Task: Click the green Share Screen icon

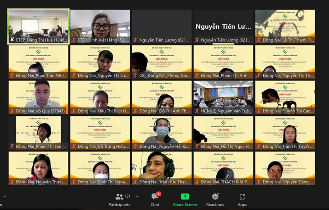Action: click(x=185, y=197)
